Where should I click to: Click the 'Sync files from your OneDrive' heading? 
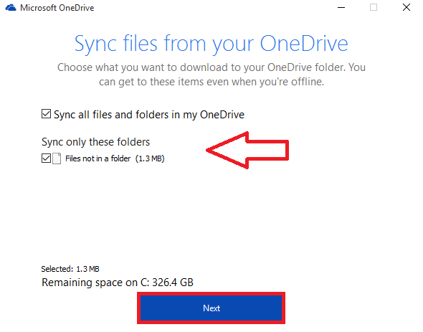(211, 44)
